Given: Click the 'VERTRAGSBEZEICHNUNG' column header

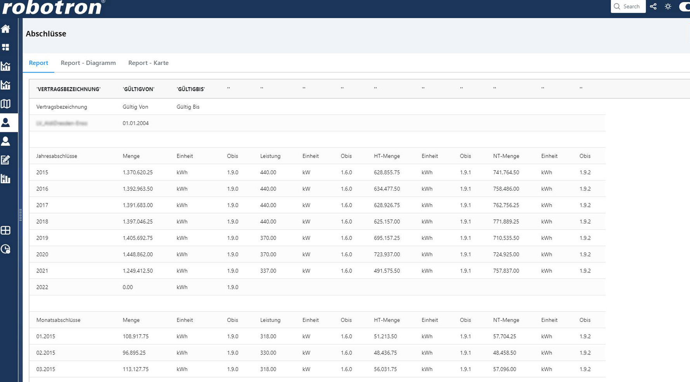Looking at the screenshot, I should [x=68, y=89].
